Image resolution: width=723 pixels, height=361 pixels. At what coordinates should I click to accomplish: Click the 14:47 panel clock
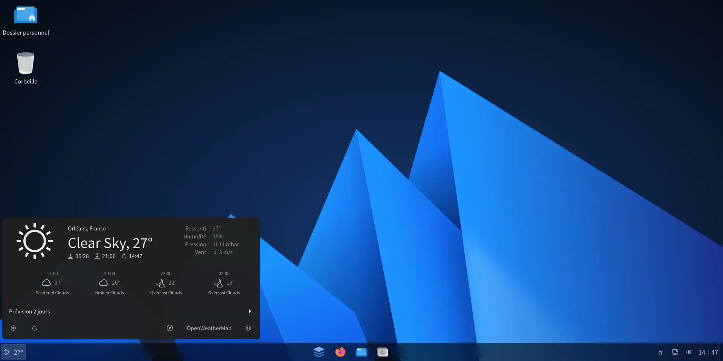pos(708,352)
